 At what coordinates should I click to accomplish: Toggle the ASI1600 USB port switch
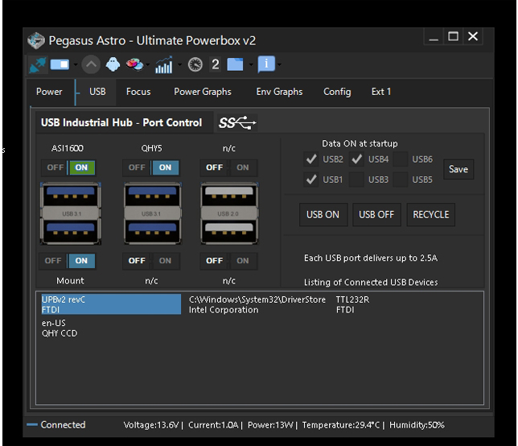[x=68, y=167]
